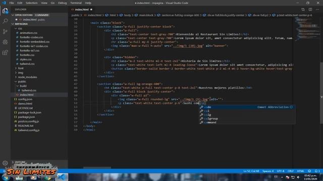
Task: Open the editor More Actions ellipsis
Action: point(317,10)
